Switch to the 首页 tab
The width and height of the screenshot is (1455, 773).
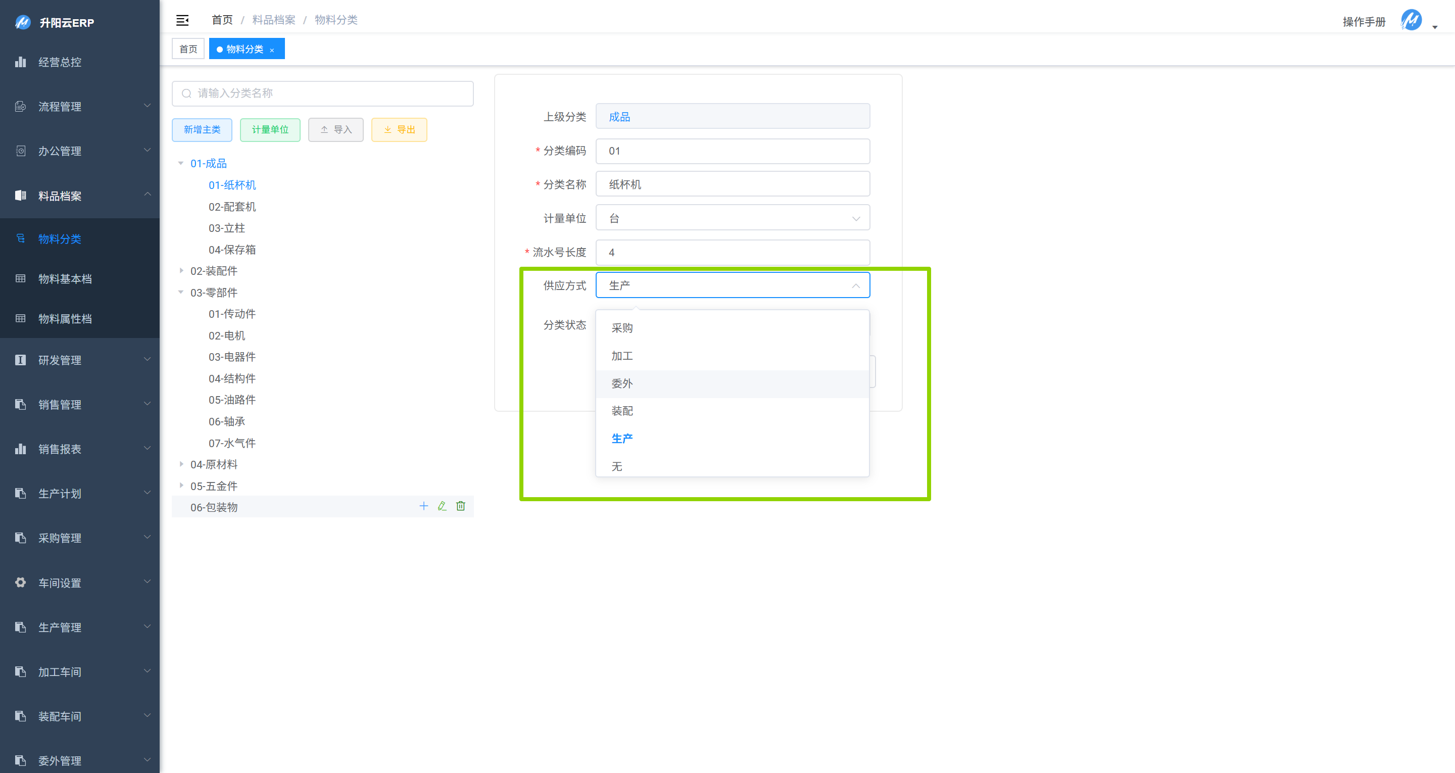click(x=188, y=49)
